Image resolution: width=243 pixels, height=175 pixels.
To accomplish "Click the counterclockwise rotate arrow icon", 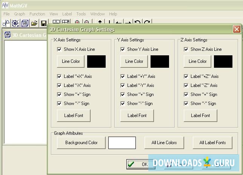I will click(x=138, y=22).
